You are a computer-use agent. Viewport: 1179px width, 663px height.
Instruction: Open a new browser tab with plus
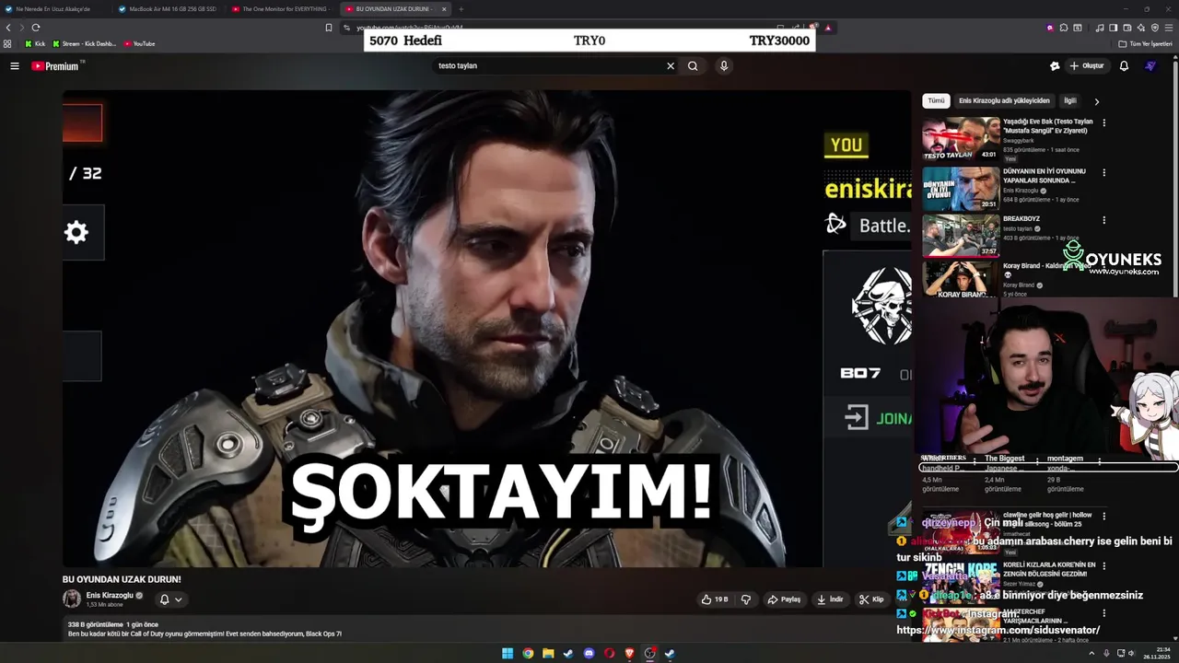click(x=461, y=9)
